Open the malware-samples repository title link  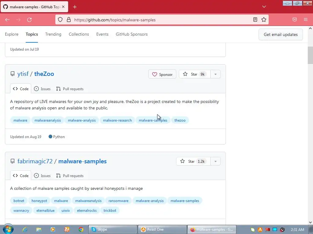tap(83, 161)
